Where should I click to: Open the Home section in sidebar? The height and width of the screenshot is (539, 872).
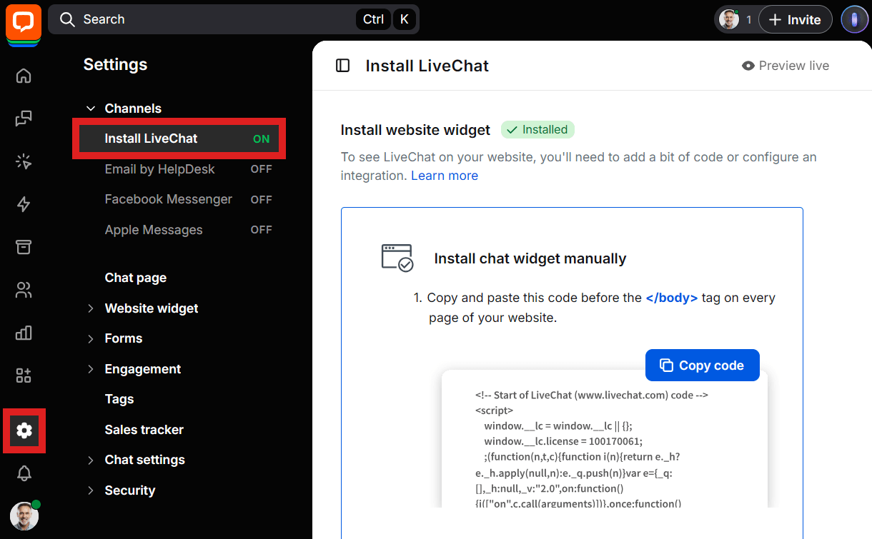[x=24, y=76]
